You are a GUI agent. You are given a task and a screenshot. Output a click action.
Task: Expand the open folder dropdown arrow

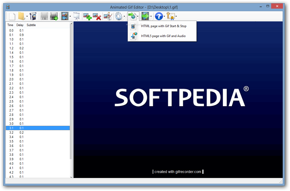(x=27, y=16)
